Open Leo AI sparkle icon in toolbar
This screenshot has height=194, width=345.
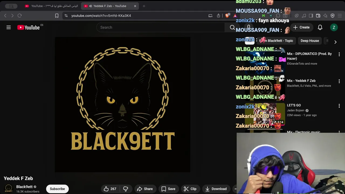(325, 16)
